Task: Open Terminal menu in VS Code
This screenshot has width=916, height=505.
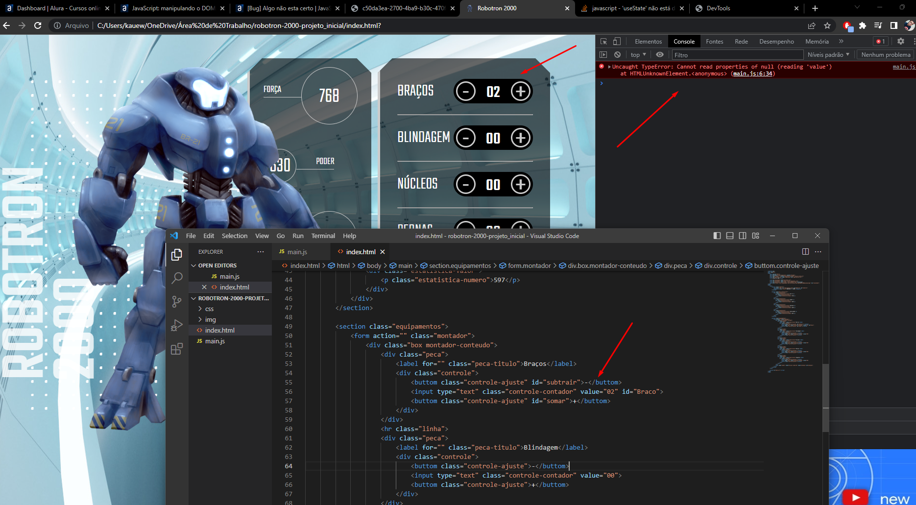Action: (x=323, y=236)
